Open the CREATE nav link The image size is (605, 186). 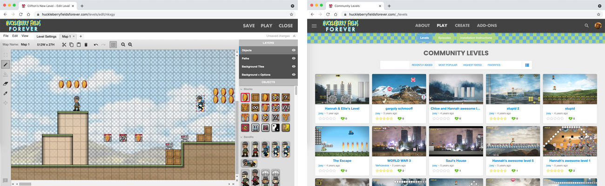(x=462, y=26)
